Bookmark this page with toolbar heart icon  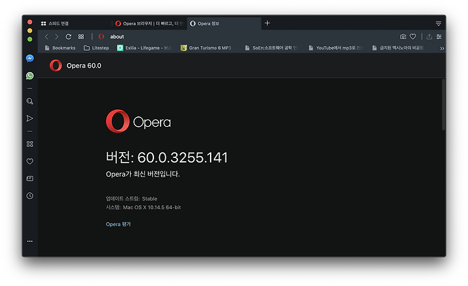coord(413,36)
